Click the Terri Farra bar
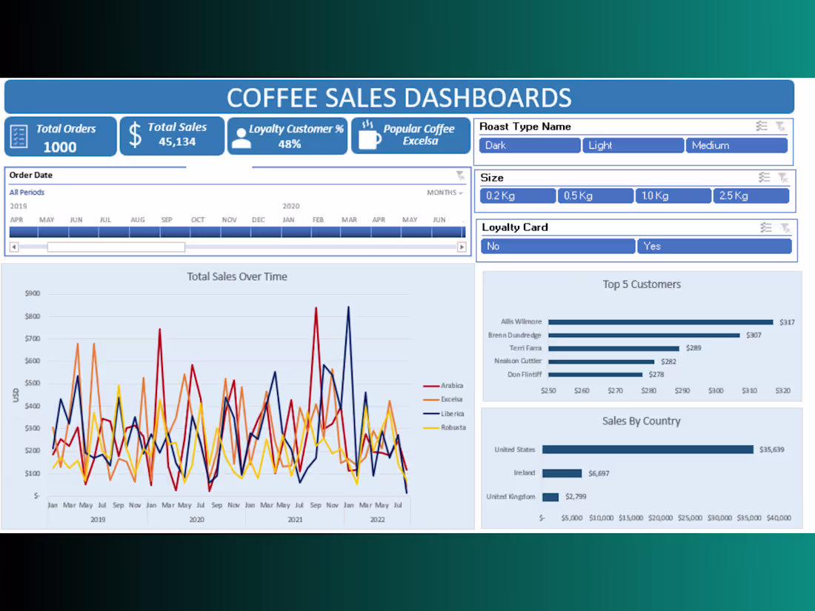Viewport: 815px width, 611px height. click(614, 348)
